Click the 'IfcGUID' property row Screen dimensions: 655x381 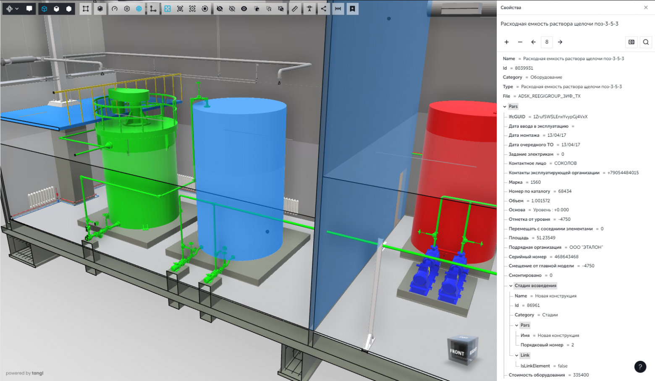tap(548, 117)
